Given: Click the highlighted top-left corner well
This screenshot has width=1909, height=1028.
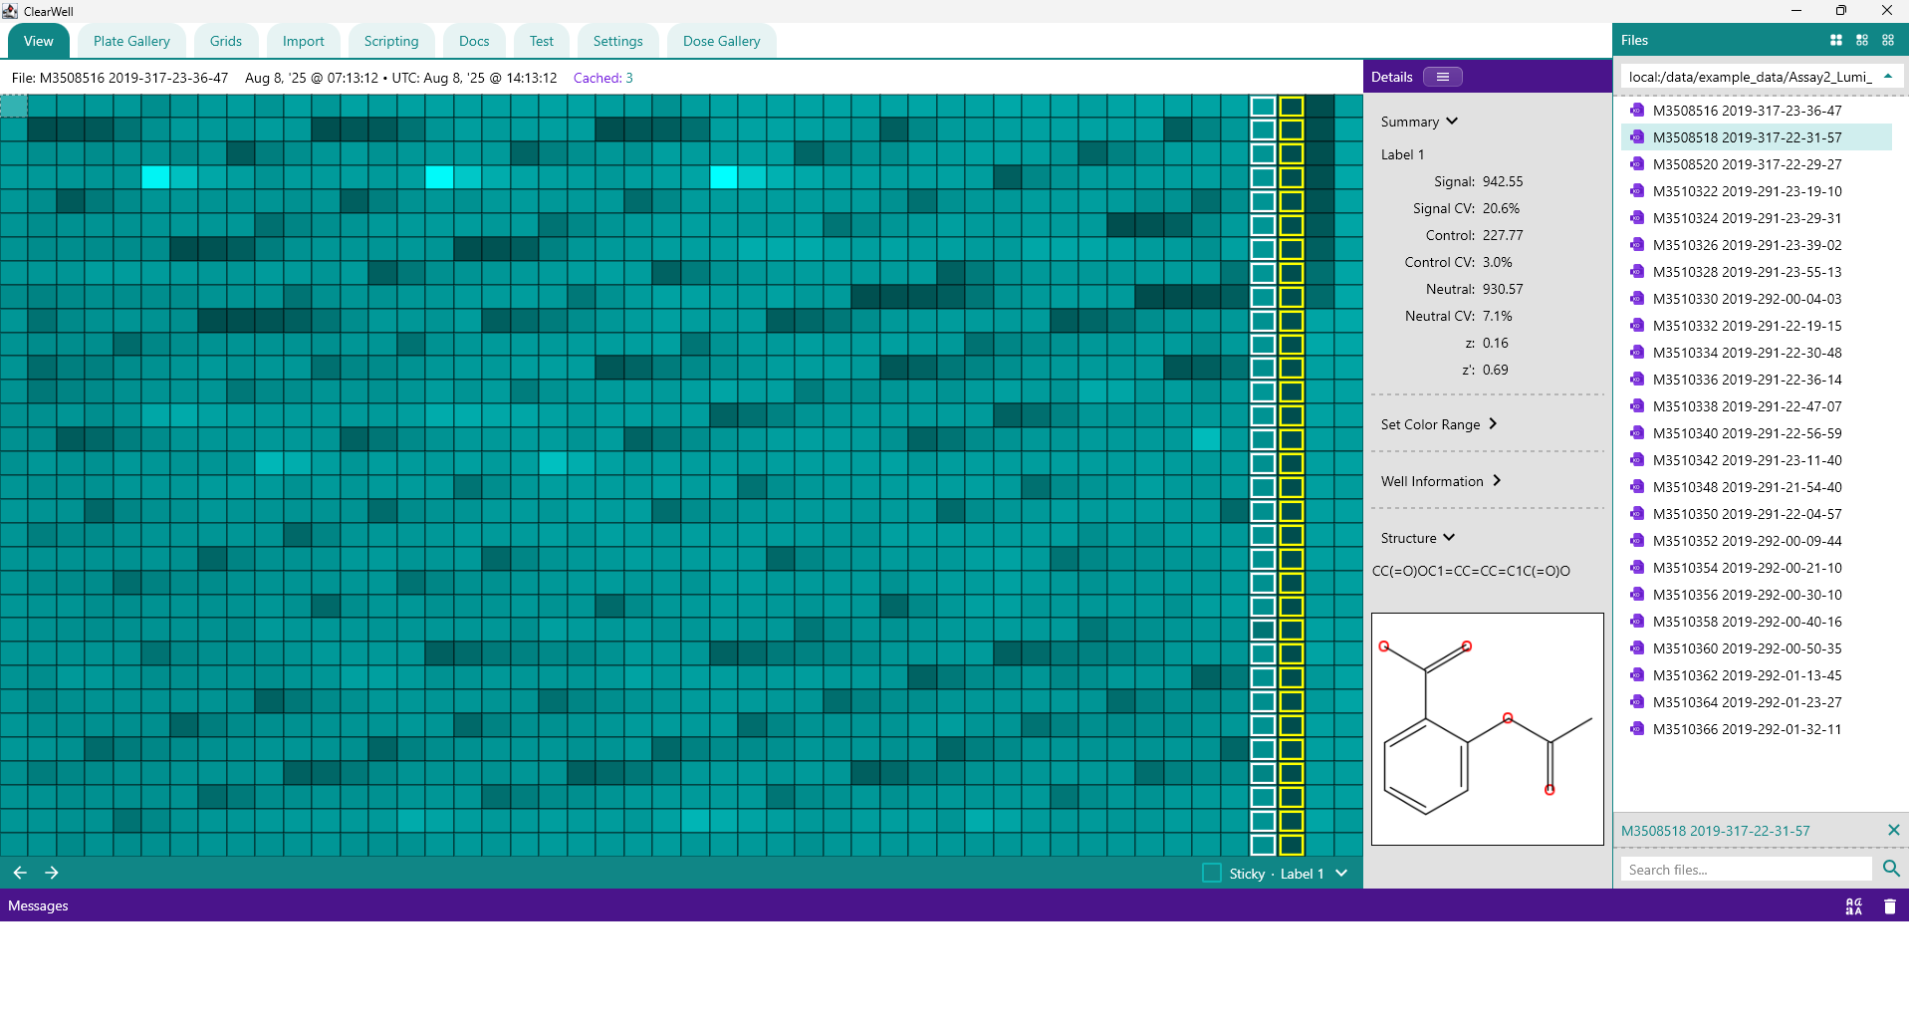Looking at the screenshot, I should click(14, 106).
